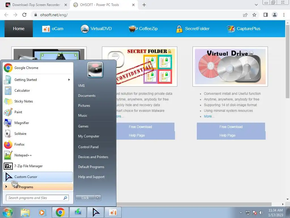Image resolution: width=290 pixels, height=218 pixels.
Task: Select Home navigation tab
Action: [19, 29]
